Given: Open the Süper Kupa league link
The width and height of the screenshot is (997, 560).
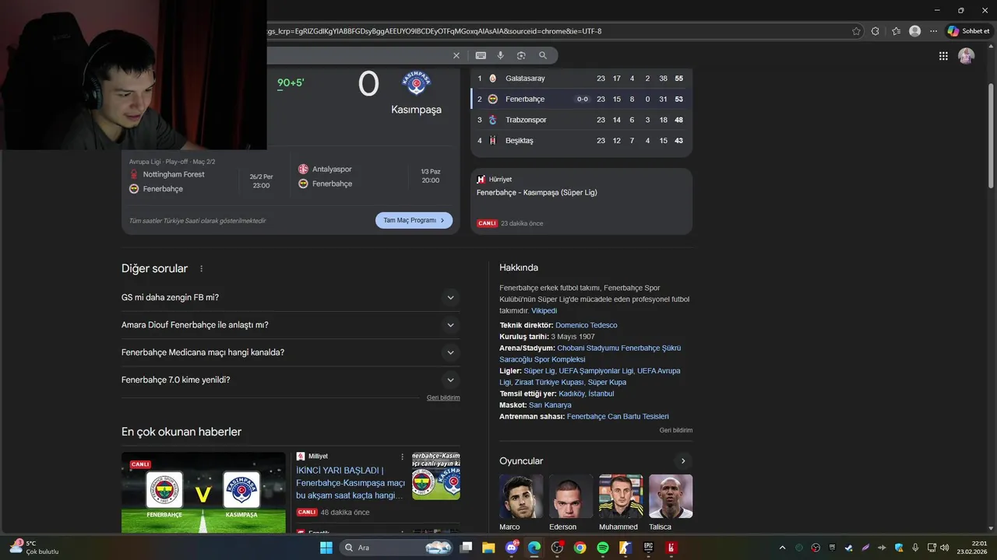Looking at the screenshot, I should (x=607, y=383).
